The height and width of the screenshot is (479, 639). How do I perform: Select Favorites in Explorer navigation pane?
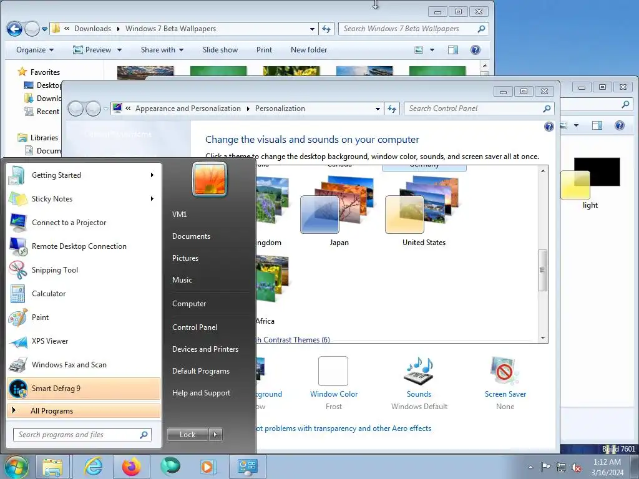pyautogui.click(x=39, y=72)
